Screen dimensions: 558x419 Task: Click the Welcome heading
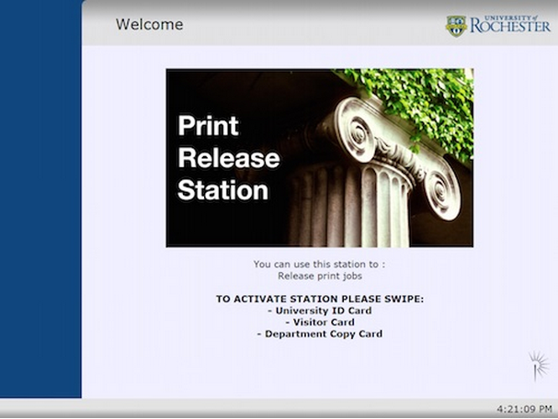coord(150,25)
